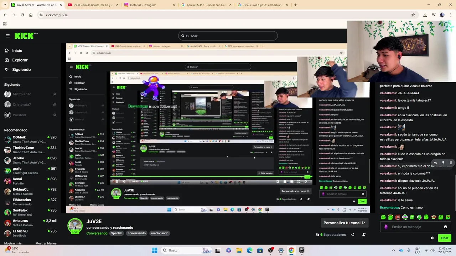Image resolution: width=456 pixels, height=256 pixels.
Task: Open Kenai Fortnite channel
Action: tap(30, 181)
